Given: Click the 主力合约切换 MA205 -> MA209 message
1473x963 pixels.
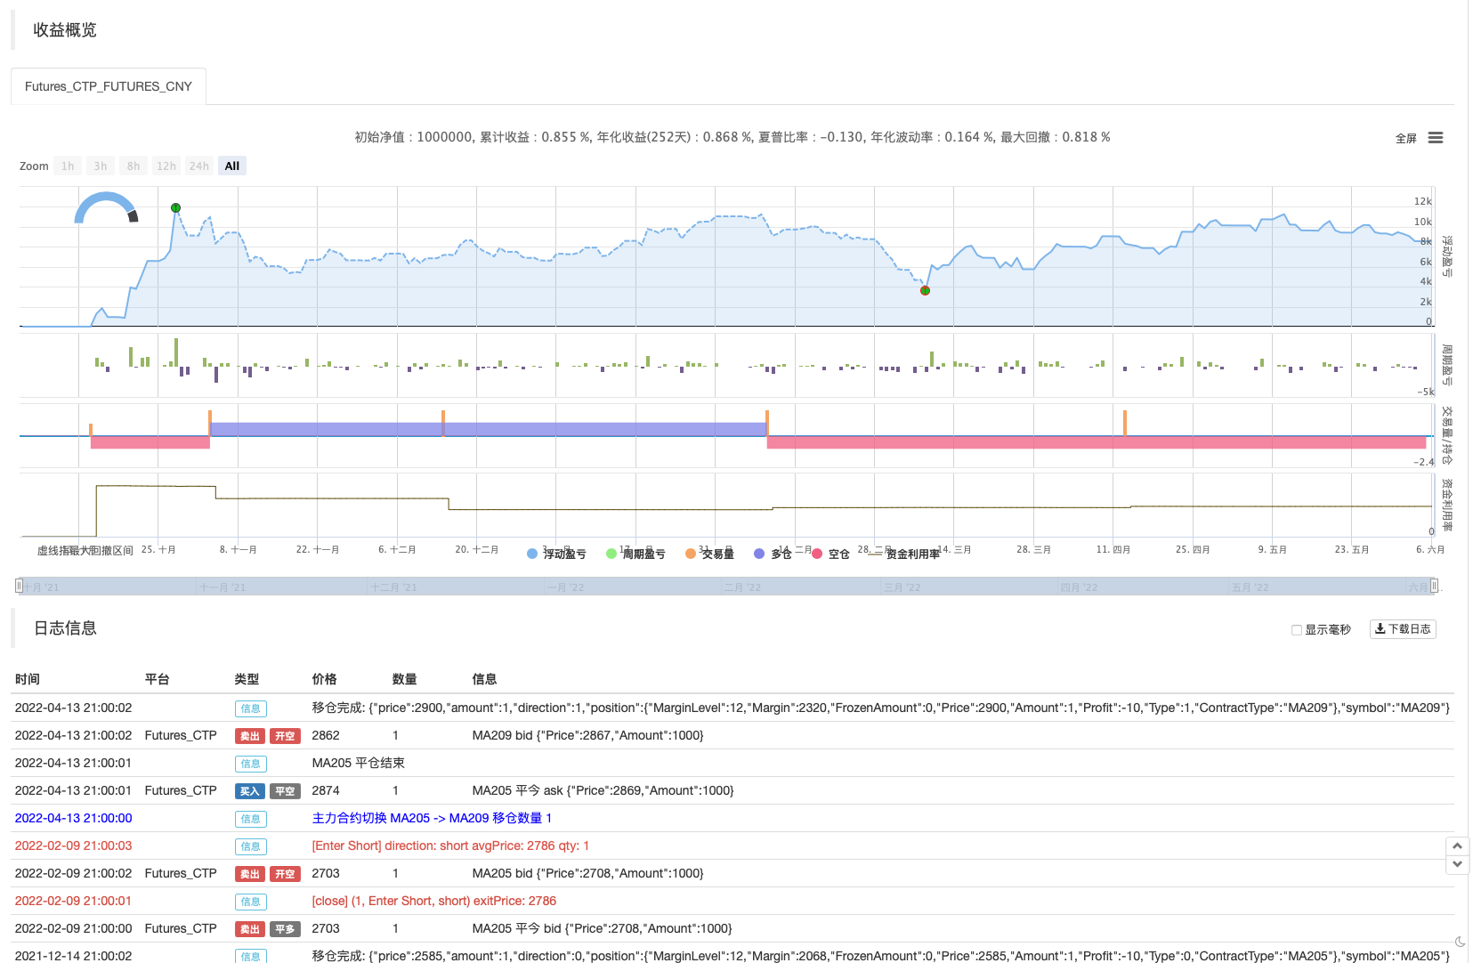Looking at the screenshot, I should [x=432, y=818].
